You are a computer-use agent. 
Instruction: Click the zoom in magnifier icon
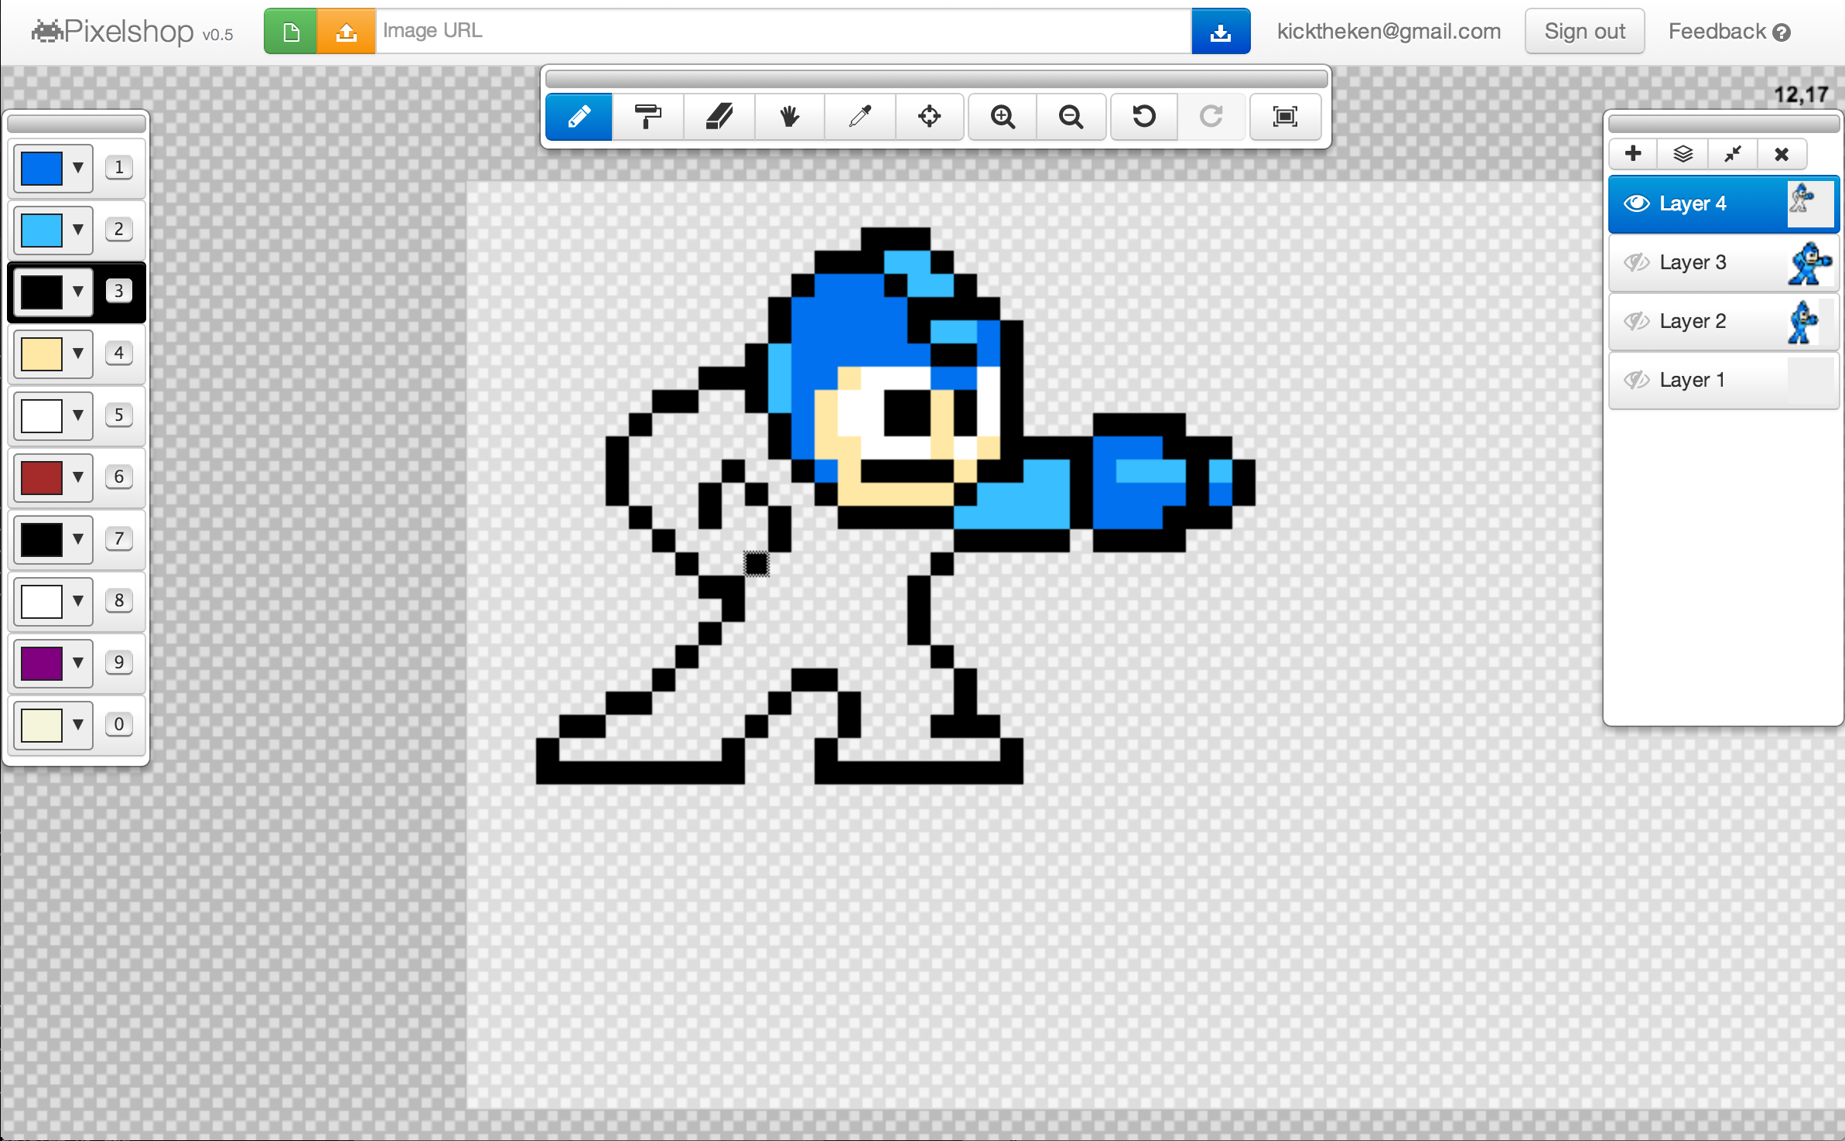tap(1003, 117)
